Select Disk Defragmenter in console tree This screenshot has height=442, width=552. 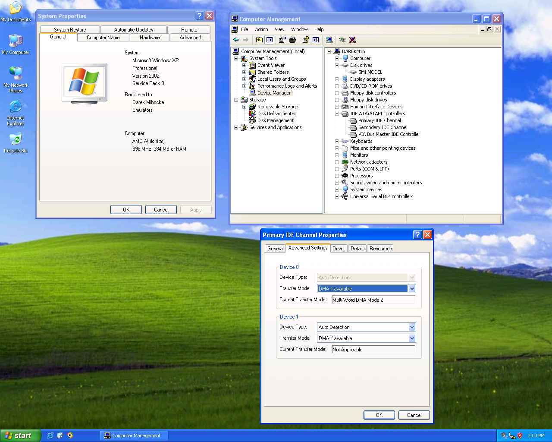276,114
